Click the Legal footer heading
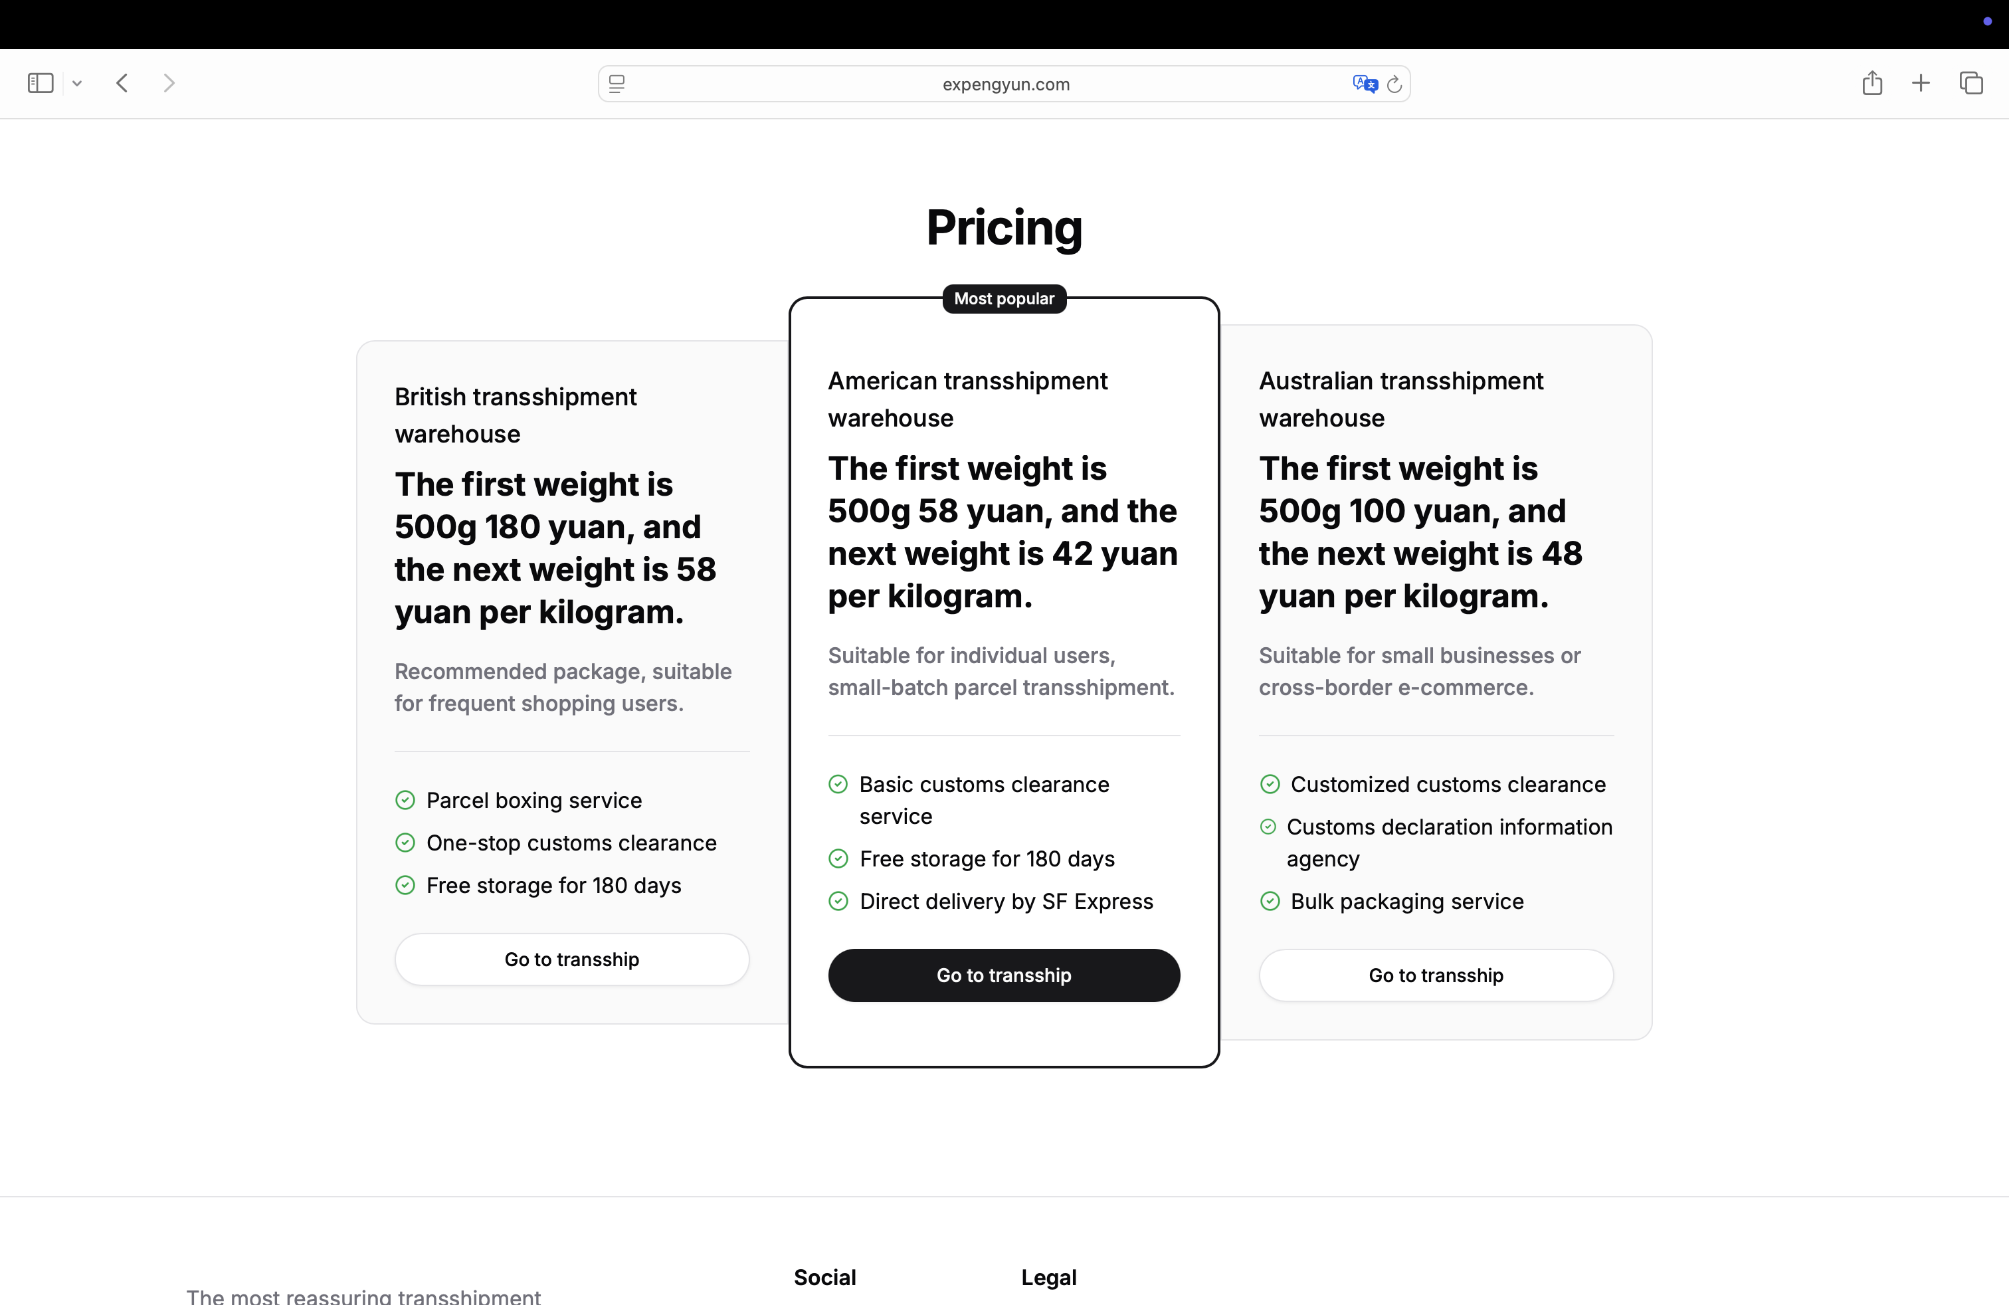Screen dimensions: 2009x1305 (1048, 1277)
